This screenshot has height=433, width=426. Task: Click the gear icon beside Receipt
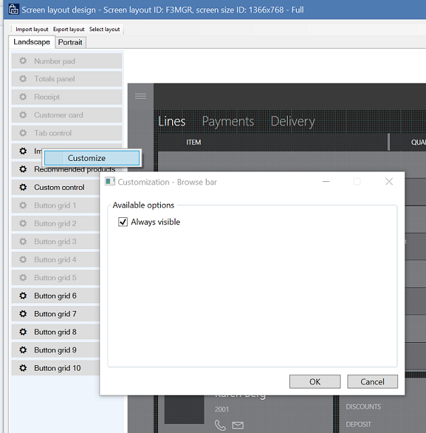(x=23, y=97)
